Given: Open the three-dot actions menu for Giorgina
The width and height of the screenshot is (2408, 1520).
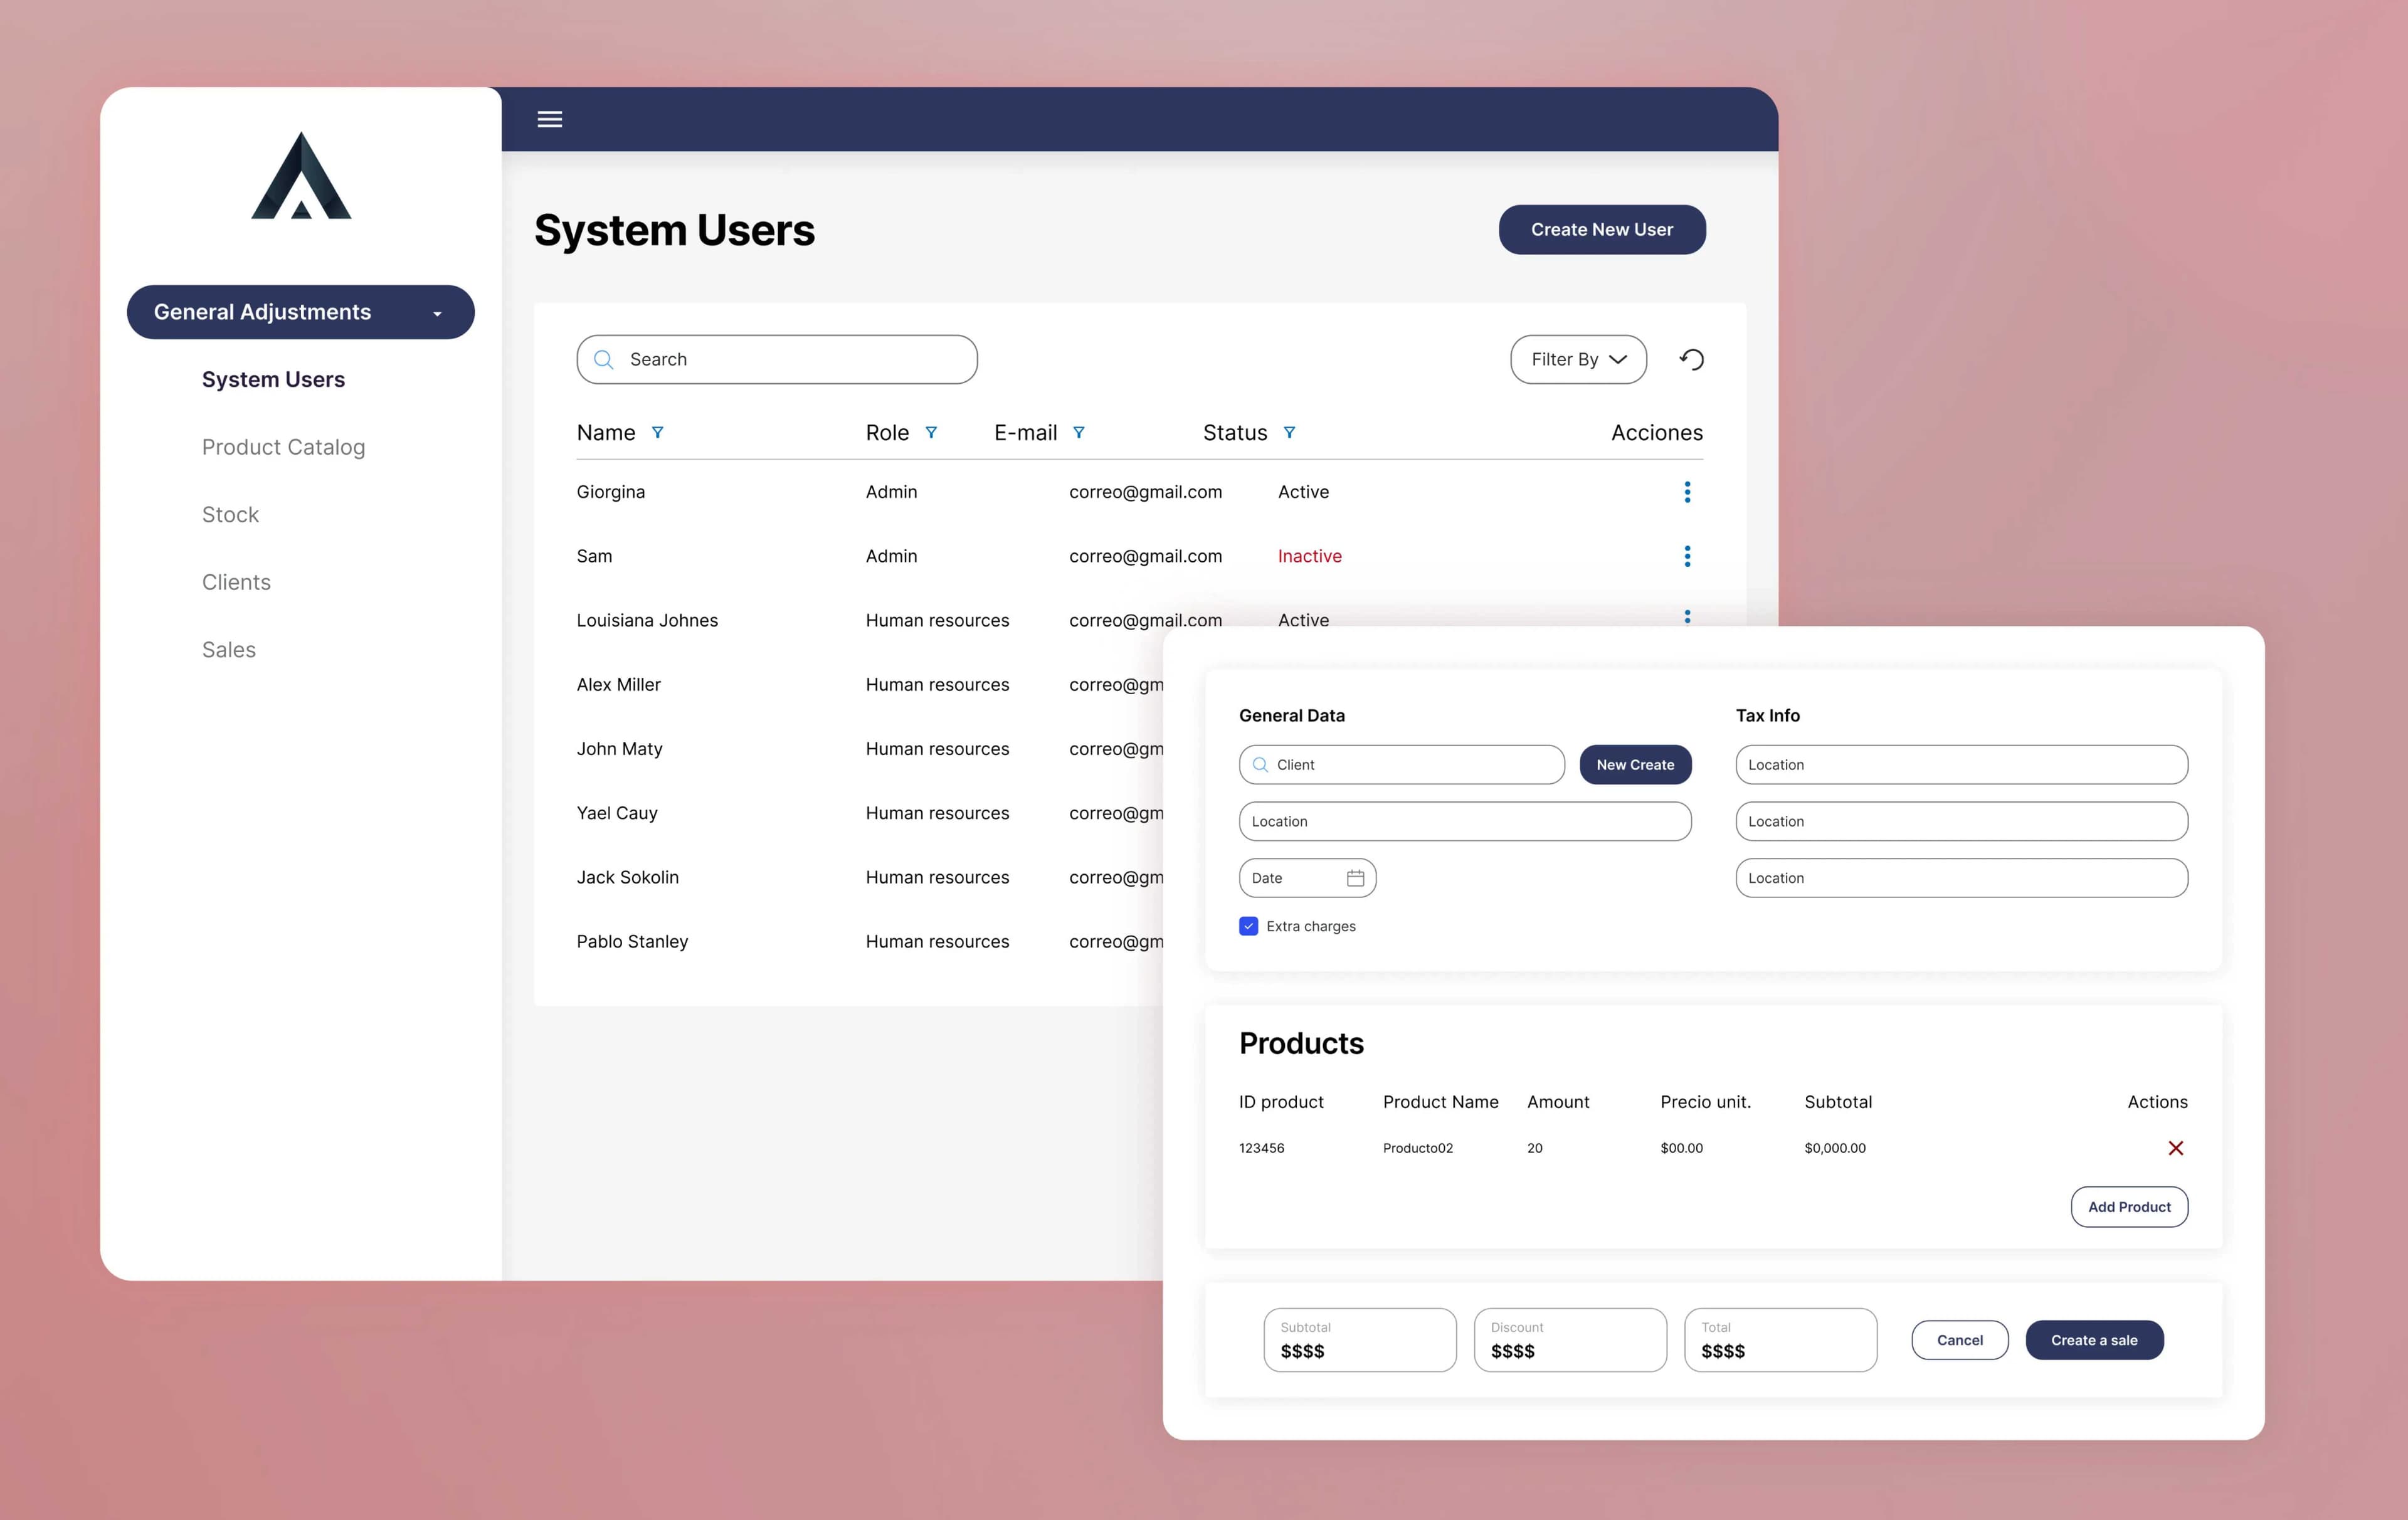Looking at the screenshot, I should point(1687,492).
